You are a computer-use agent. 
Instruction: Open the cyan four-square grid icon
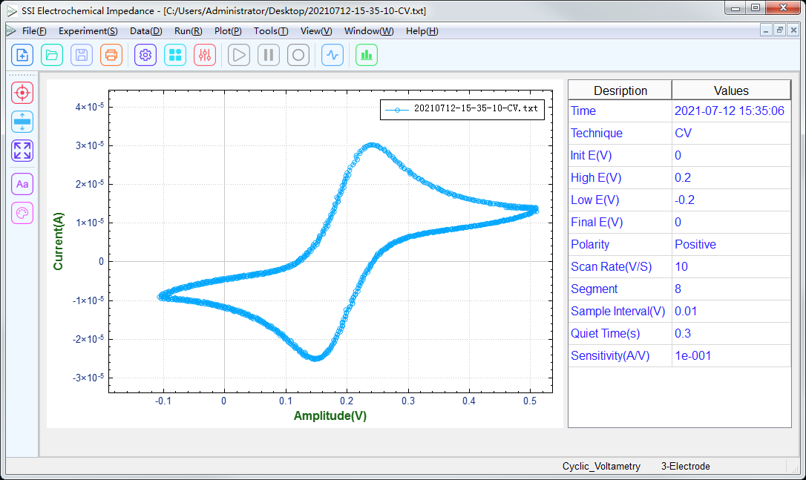[x=175, y=55]
